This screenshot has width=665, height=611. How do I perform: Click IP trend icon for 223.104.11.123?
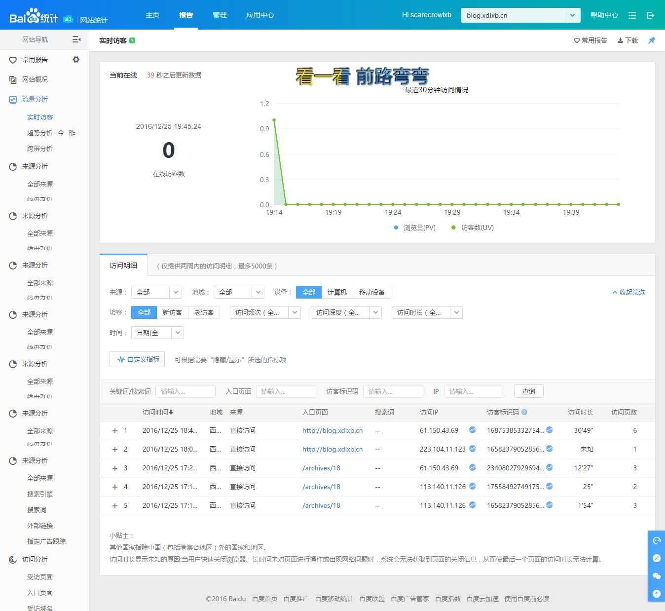point(472,449)
